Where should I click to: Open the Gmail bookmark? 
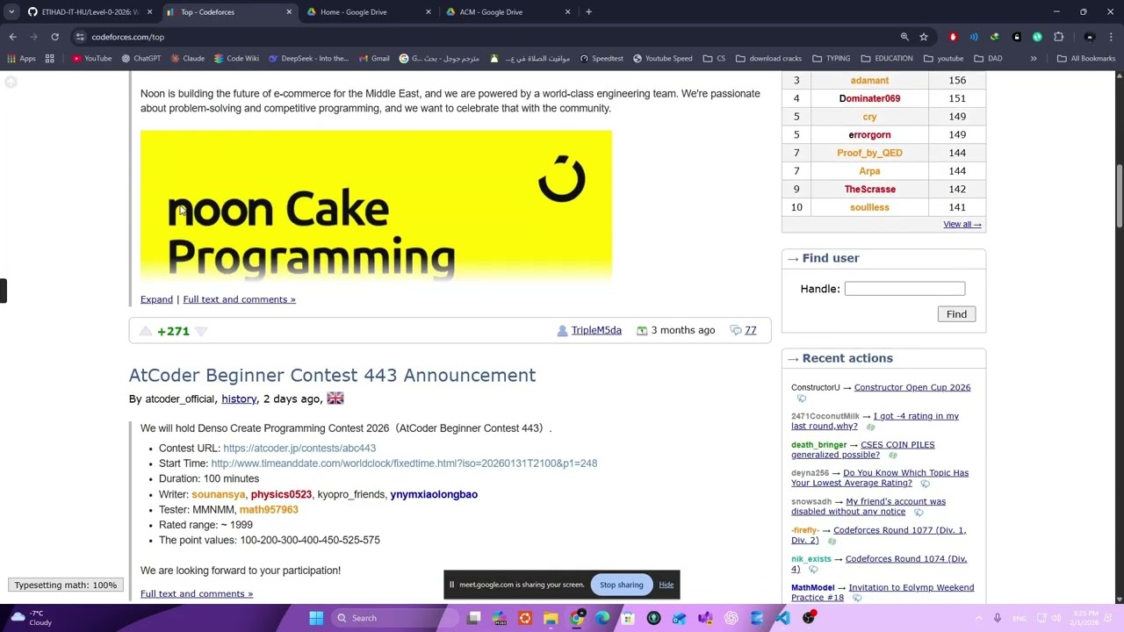coord(374,59)
